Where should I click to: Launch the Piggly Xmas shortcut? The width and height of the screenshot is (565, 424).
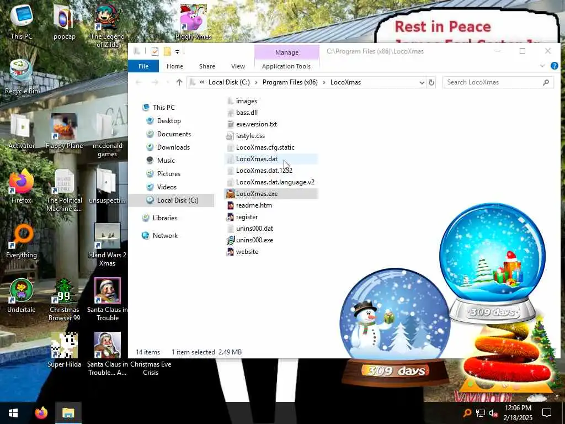coord(193,22)
